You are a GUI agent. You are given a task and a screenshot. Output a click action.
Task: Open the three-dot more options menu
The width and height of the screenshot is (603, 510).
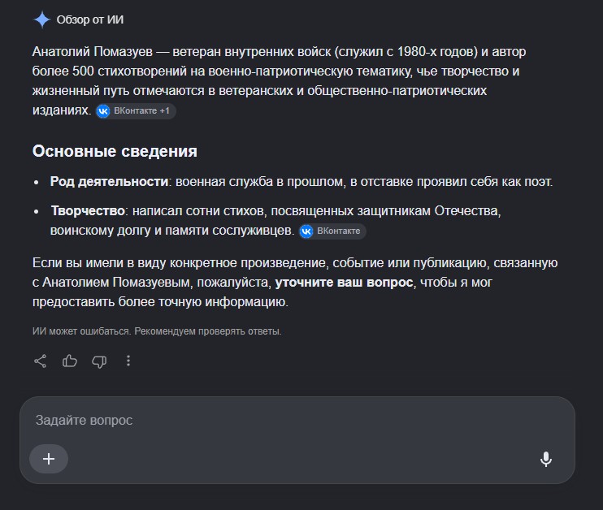[128, 361]
